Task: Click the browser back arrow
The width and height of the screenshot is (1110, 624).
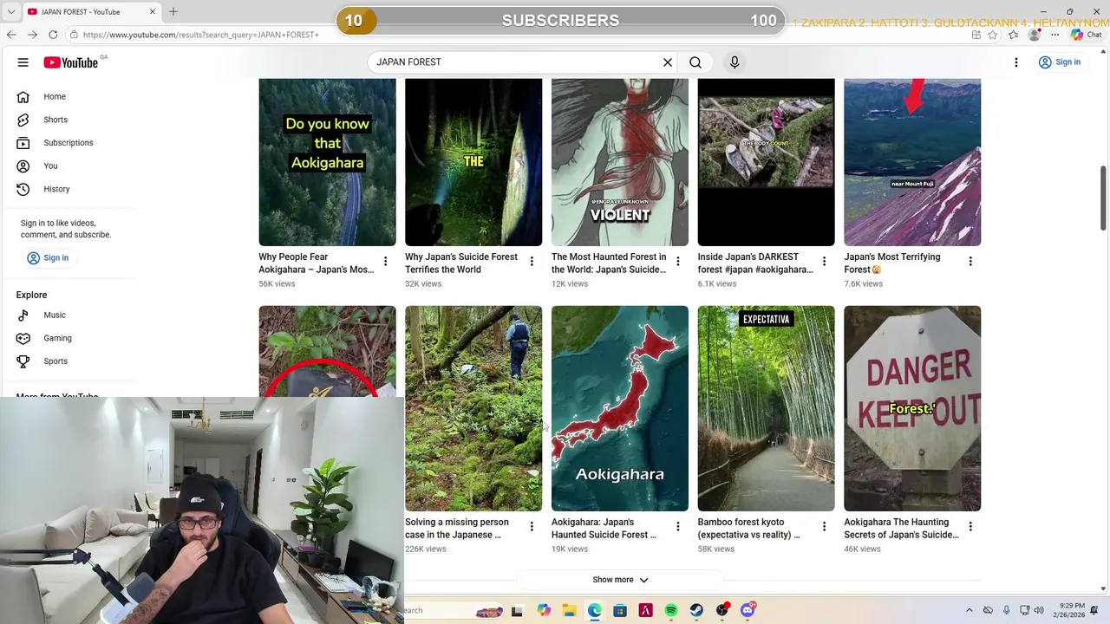Action: pos(11,35)
